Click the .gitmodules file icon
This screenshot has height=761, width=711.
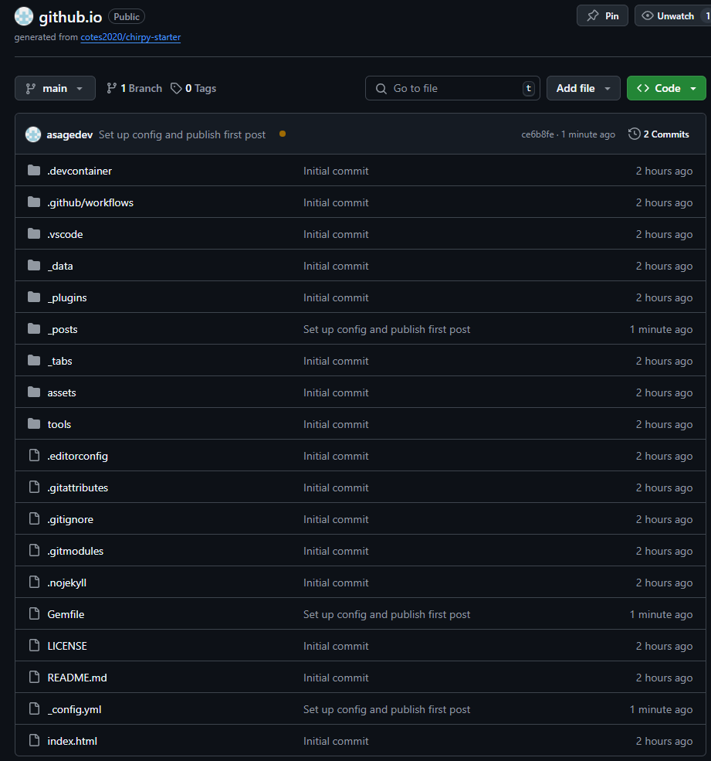point(35,550)
